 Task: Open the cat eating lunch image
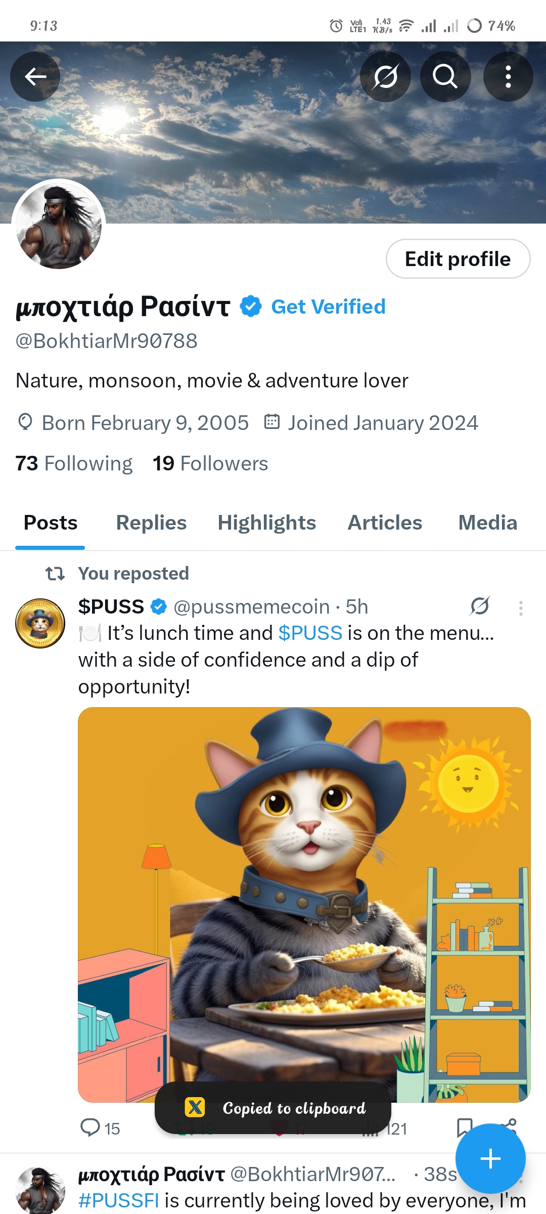click(x=304, y=904)
